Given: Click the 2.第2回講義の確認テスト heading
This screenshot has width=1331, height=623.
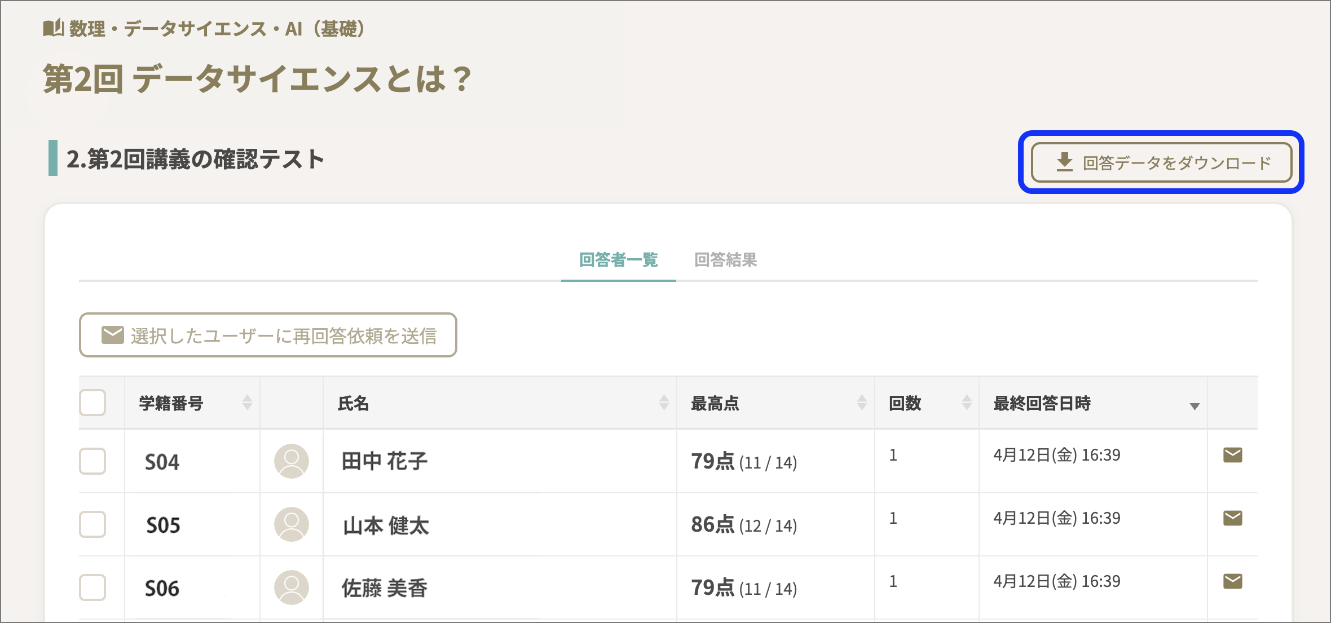Looking at the screenshot, I should click(195, 159).
